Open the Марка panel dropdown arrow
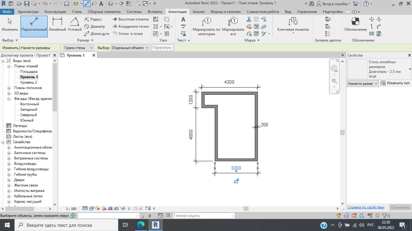The image size is (412, 231). point(258,40)
